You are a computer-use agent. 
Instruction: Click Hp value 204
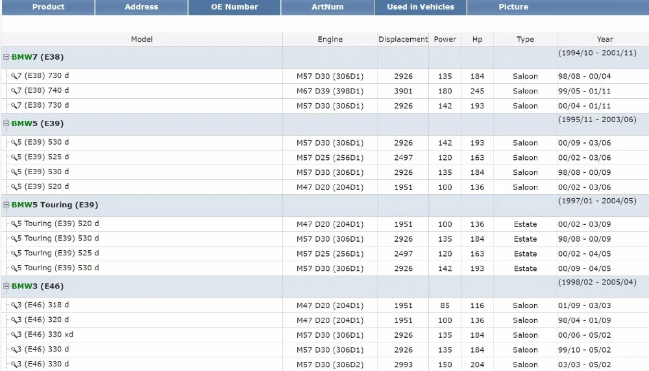tap(477, 365)
